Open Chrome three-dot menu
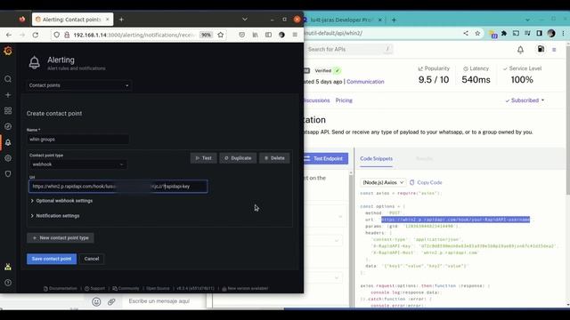This screenshot has width=570, height=320. [x=564, y=34]
